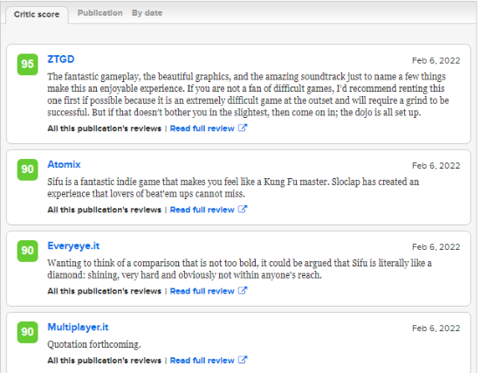
Task: Click the external link icon in Everyeye.it review
Action: click(243, 290)
